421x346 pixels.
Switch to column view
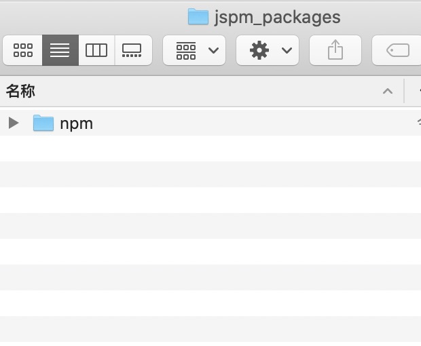click(96, 50)
